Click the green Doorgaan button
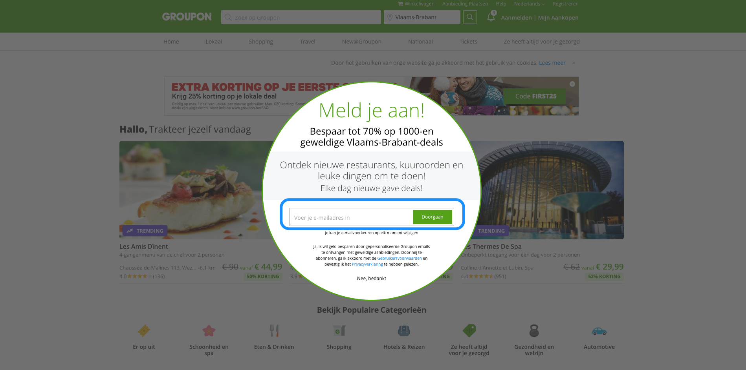746x370 pixels. pos(432,217)
